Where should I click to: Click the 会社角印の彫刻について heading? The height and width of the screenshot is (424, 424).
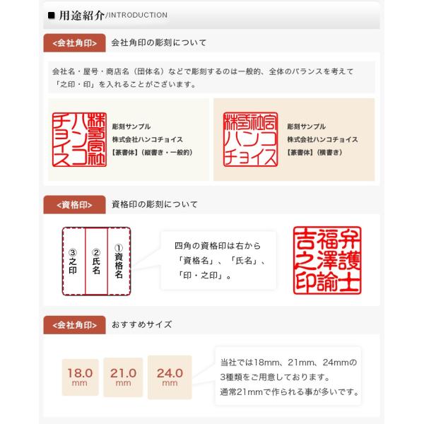pyautogui.click(x=159, y=42)
